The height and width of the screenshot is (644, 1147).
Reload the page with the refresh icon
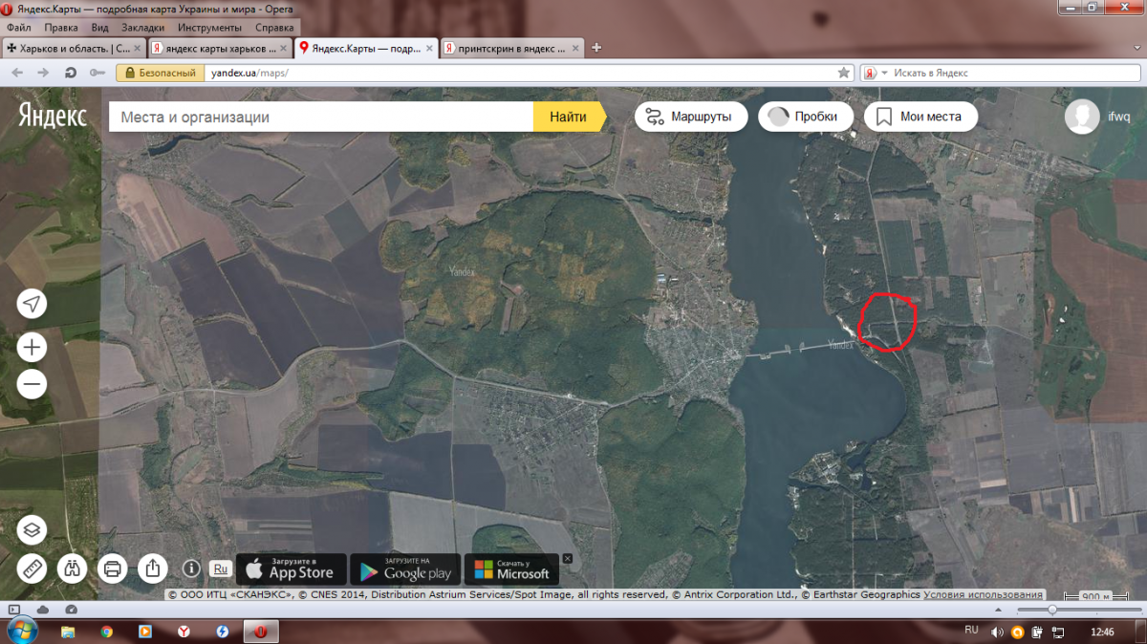[x=70, y=73]
